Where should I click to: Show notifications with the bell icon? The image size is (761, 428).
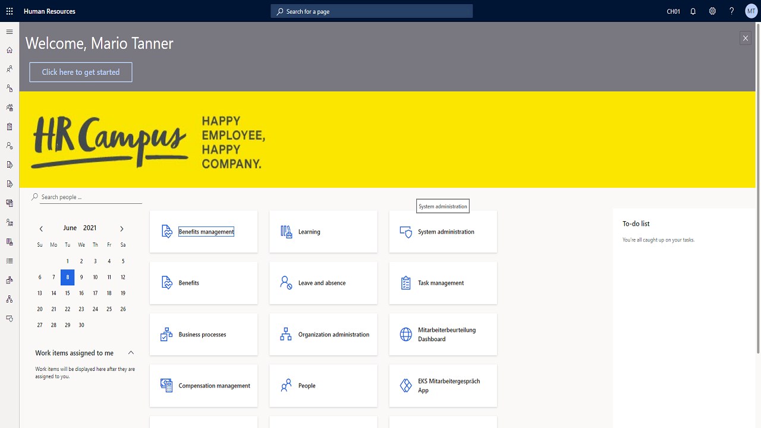point(693,11)
